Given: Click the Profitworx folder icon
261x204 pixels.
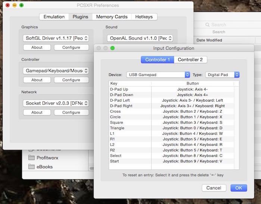Looking at the screenshot, I should point(31,158).
